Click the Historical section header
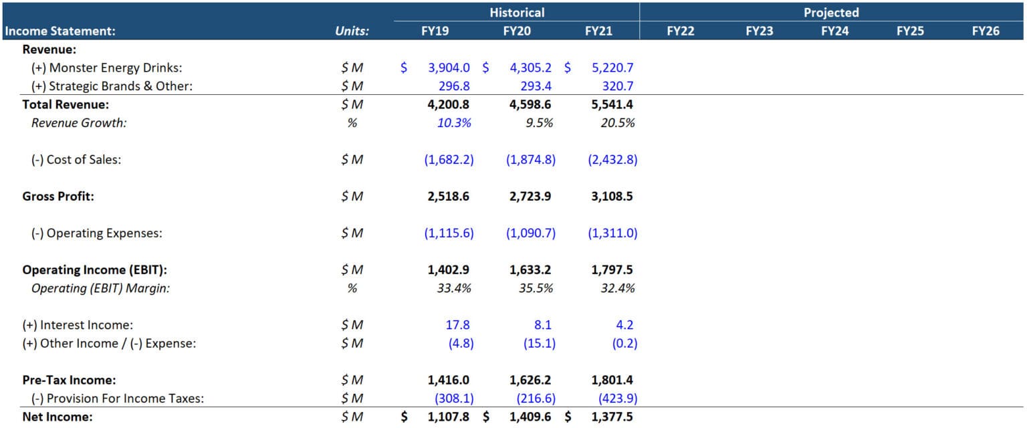The image size is (1027, 428). coord(517,12)
